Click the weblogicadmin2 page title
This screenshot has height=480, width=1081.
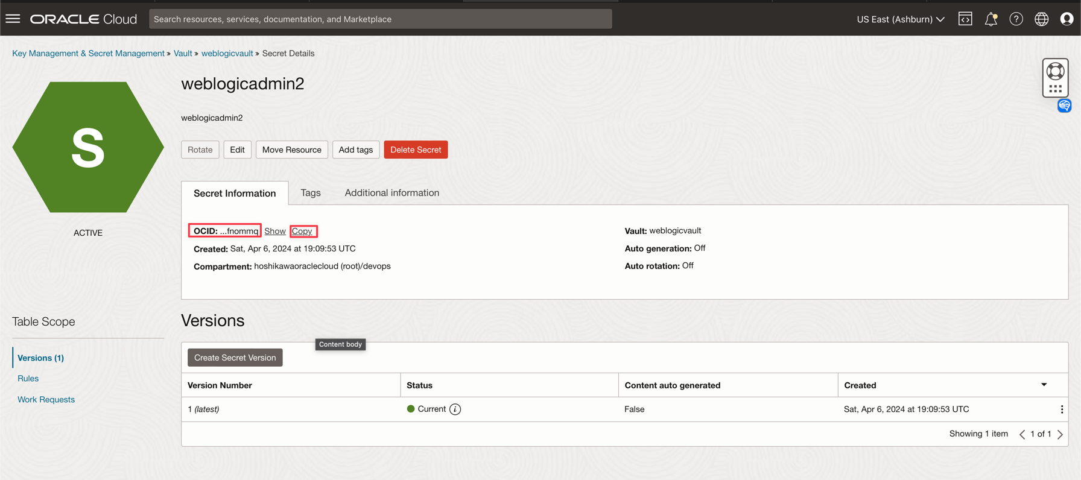pos(243,83)
